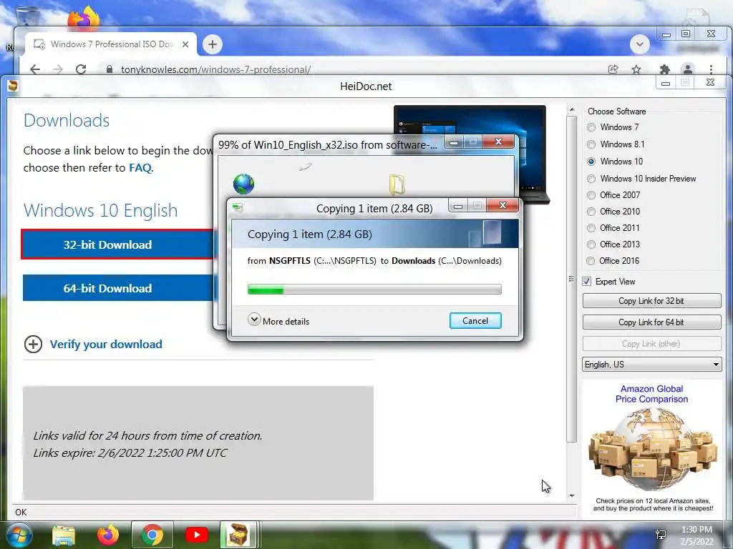Bookmark the page with the star icon
This screenshot has height=549, width=733.
point(636,69)
